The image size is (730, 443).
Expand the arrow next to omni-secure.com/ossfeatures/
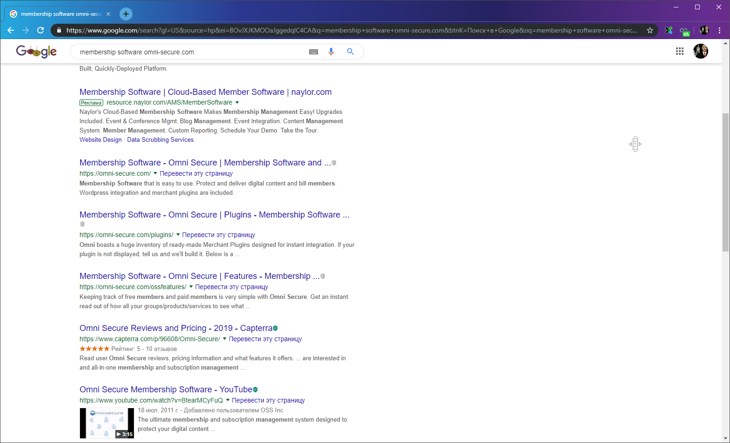coord(191,287)
